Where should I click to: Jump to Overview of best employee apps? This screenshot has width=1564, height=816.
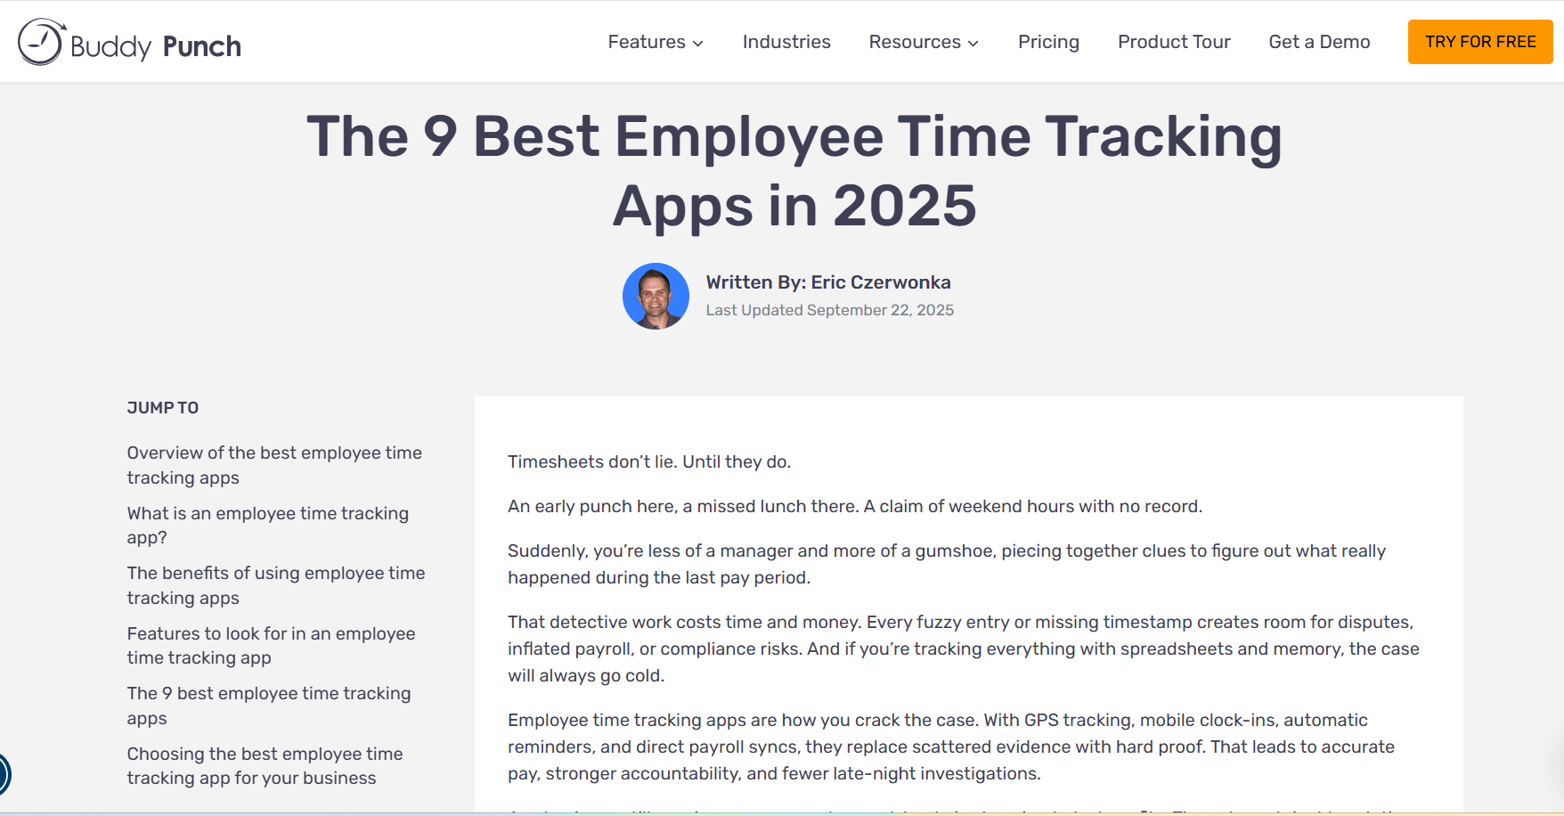point(274,465)
